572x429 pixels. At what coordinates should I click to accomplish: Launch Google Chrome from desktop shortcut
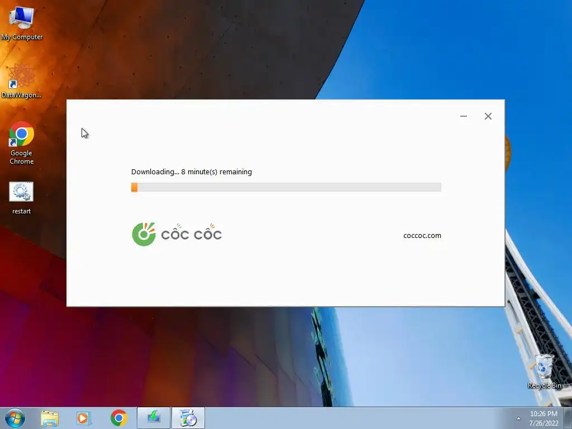pyautogui.click(x=22, y=143)
